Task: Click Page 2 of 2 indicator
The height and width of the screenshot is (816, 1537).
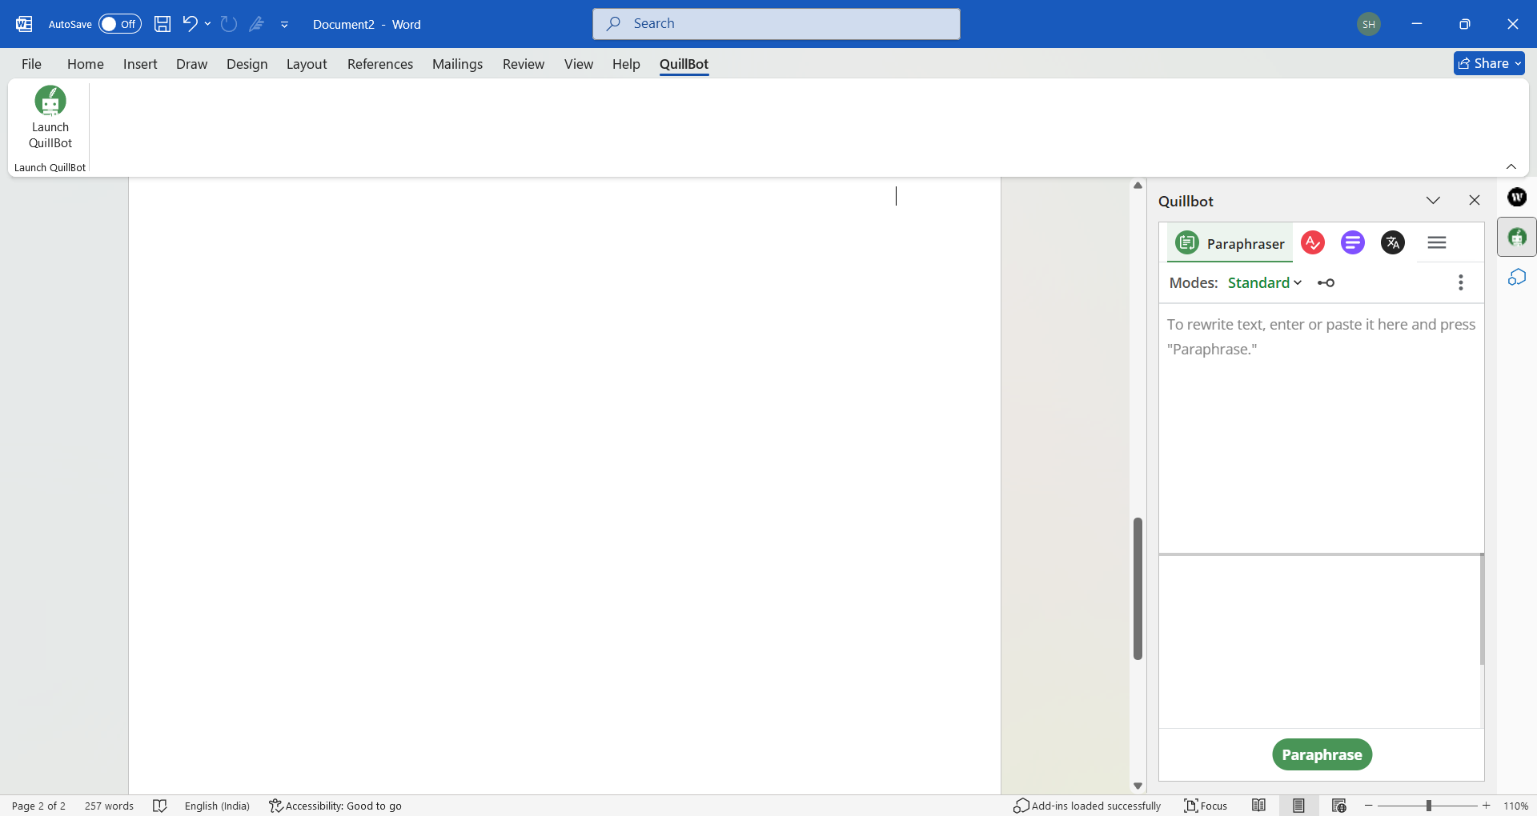Action: coord(38,806)
